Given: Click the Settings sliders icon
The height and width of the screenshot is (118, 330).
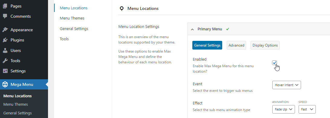Looking at the screenshot, I should coord(5,71).
